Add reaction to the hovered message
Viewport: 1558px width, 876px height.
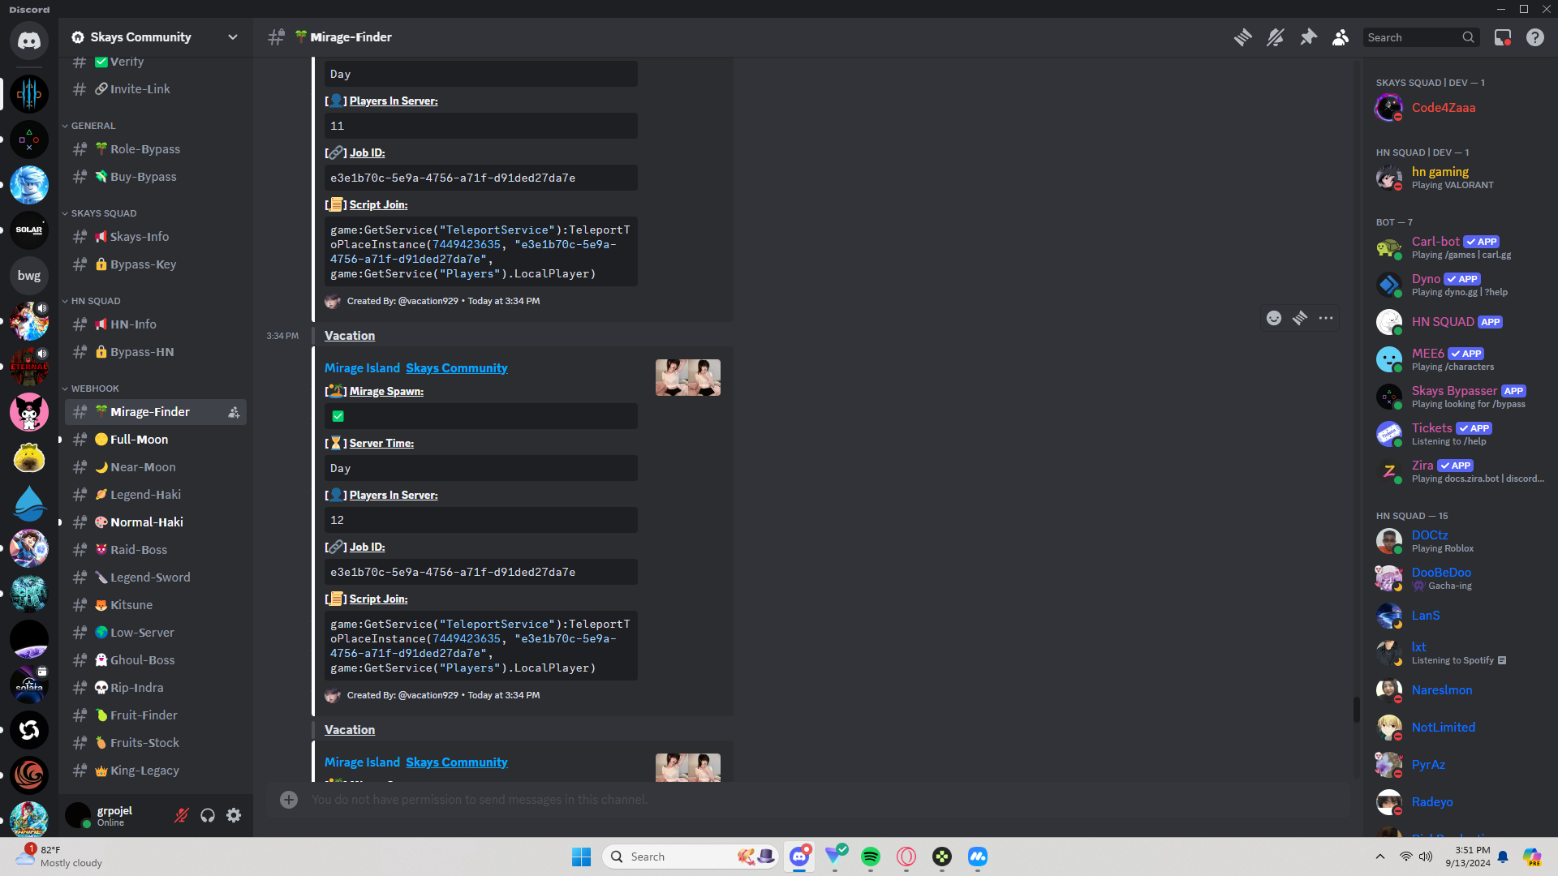1274,318
